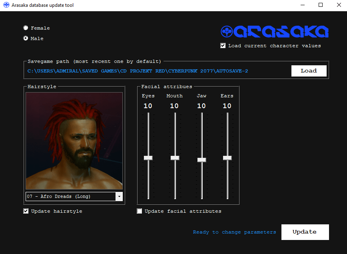Viewport: 347px width, 254px height.
Task: Enable Update facial attributes checkbox
Action: pos(140,211)
